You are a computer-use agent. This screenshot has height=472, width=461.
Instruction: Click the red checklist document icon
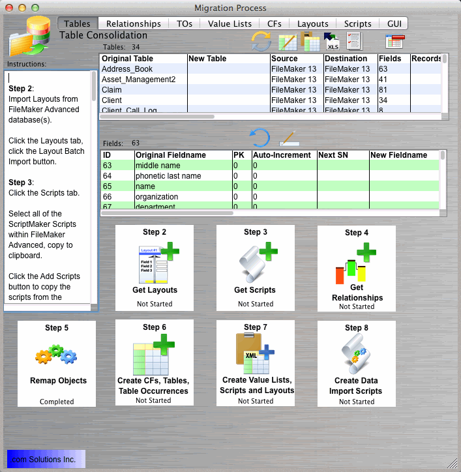pos(354,41)
